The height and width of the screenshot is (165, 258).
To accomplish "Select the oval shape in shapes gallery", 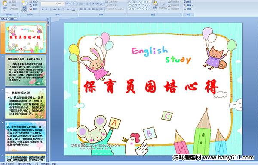I will click(x=147, y=2).
